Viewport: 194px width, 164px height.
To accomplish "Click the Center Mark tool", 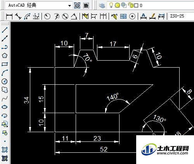I will click(x=132, y=16).
